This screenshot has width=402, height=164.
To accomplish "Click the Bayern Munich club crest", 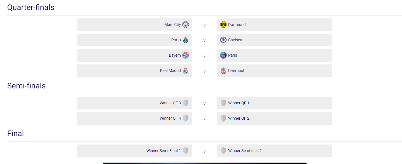I will click(186, 55).
